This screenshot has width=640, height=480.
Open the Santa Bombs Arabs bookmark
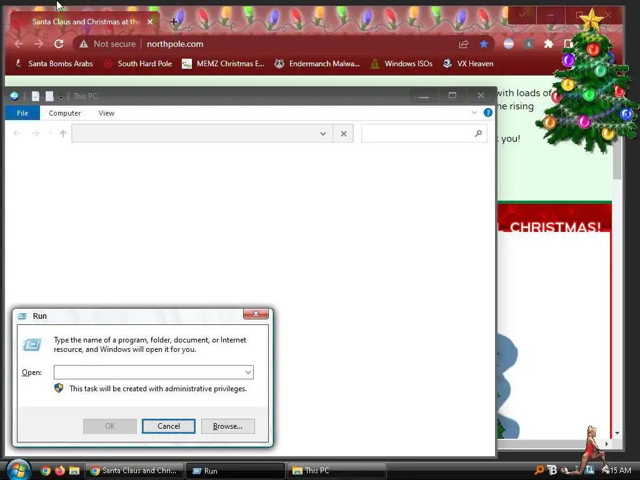coord(54,64)
